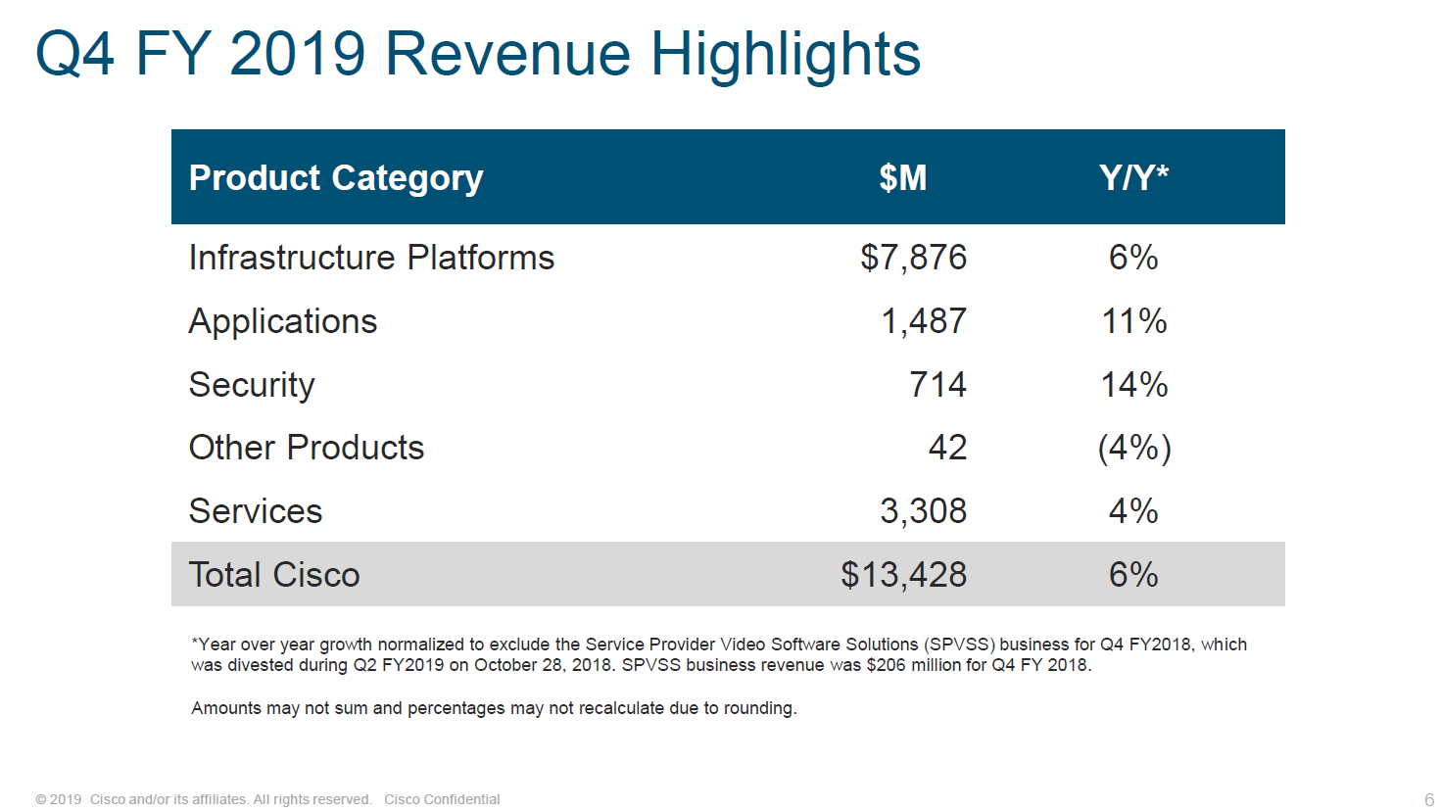The height and width of the screenshot is (812, 1441).
Task: Click the 'Cisco Confidential' footer text
Action: tap(442, 799)
